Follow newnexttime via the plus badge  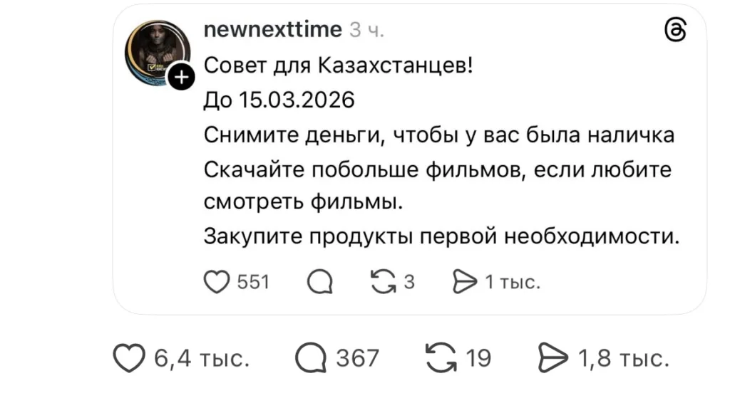[x=181, y=78]
